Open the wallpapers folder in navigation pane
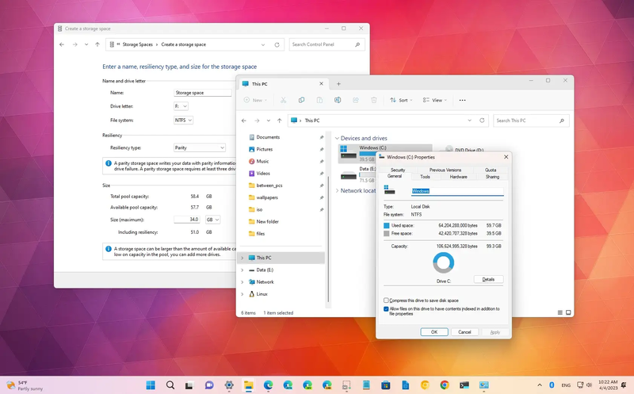The image size is (634, 394). tap(267, 197)
